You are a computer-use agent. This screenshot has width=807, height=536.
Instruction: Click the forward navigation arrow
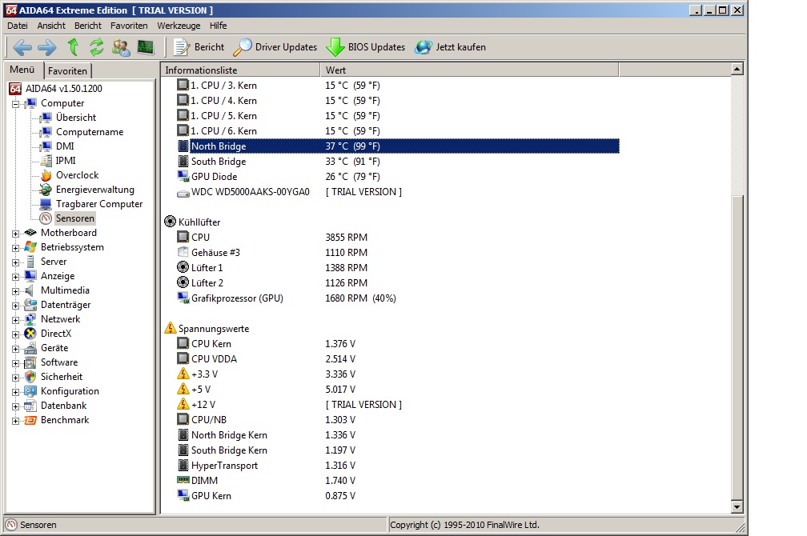[x=46, y=47]
